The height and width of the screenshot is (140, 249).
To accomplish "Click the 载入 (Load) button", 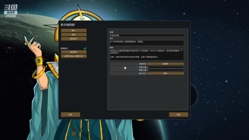I will (73, 30).
